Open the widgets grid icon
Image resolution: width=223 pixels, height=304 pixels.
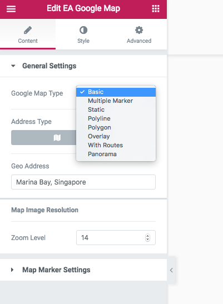(x=156, y=9)
